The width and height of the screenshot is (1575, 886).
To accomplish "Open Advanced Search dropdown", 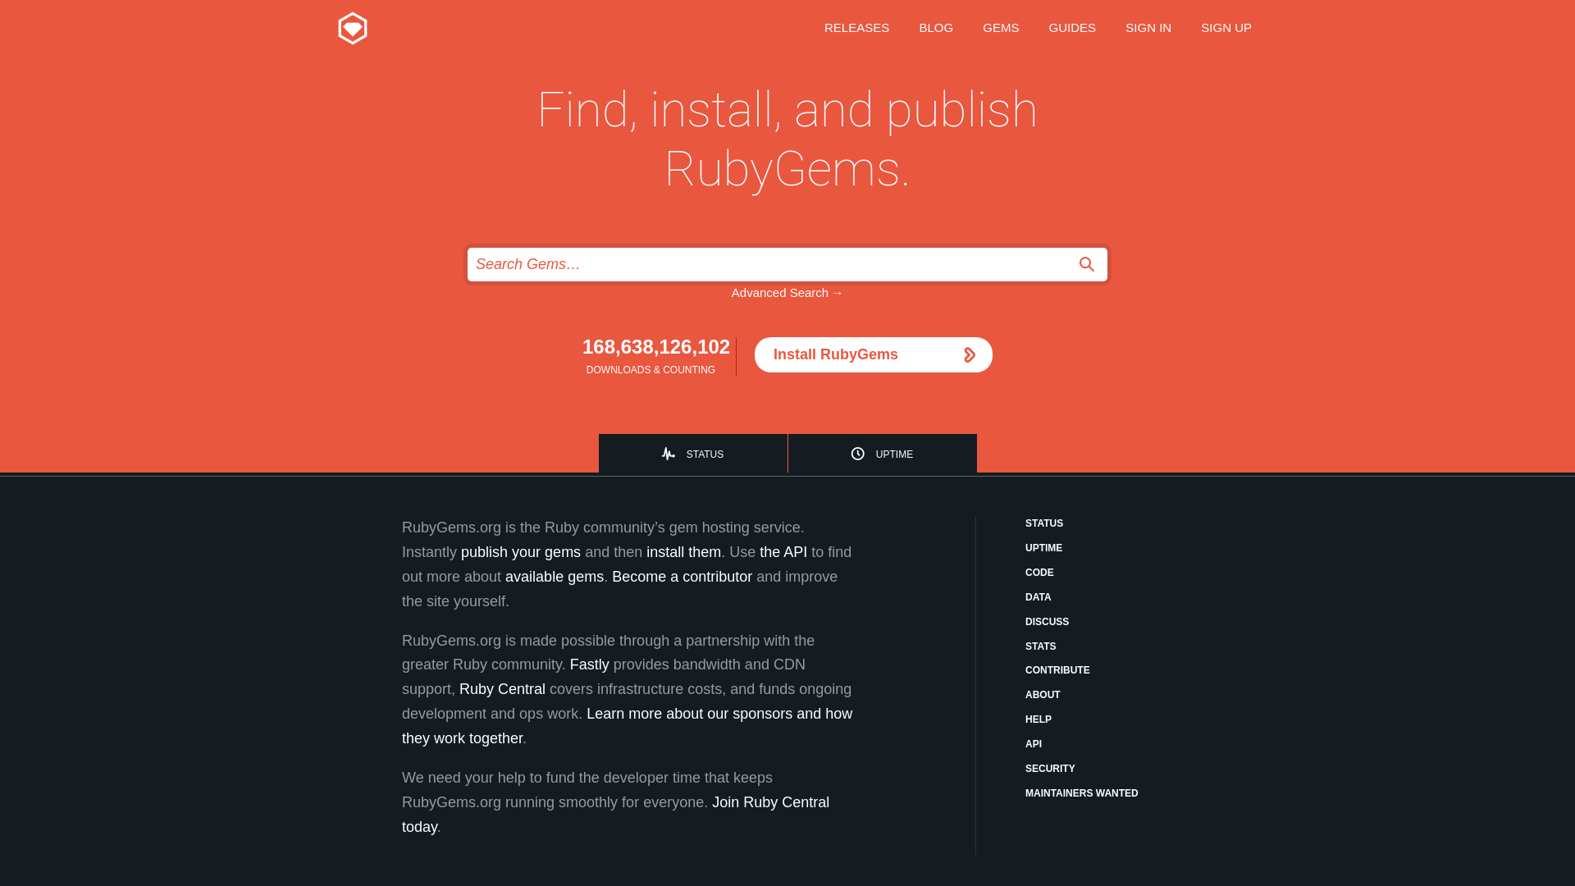I will [787, 292].
